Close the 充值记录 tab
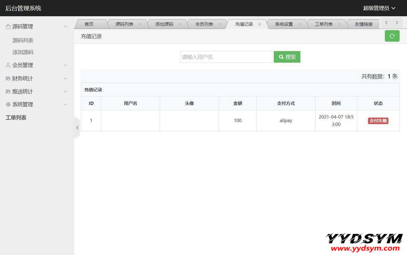 260,24
